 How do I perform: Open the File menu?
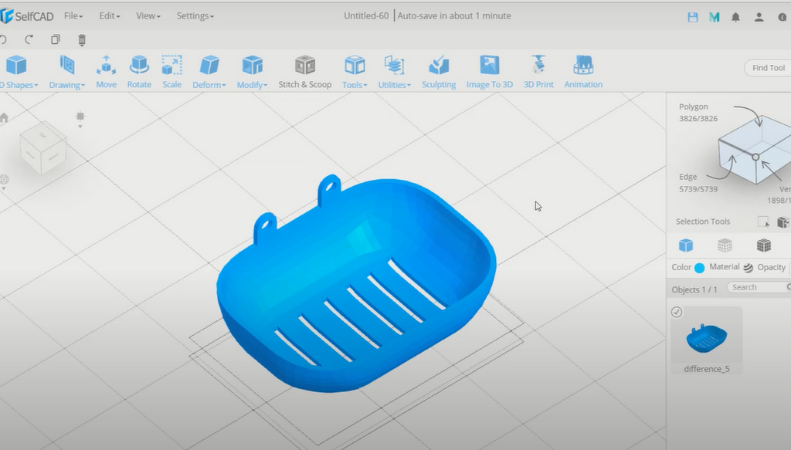(x=73, y=15)
